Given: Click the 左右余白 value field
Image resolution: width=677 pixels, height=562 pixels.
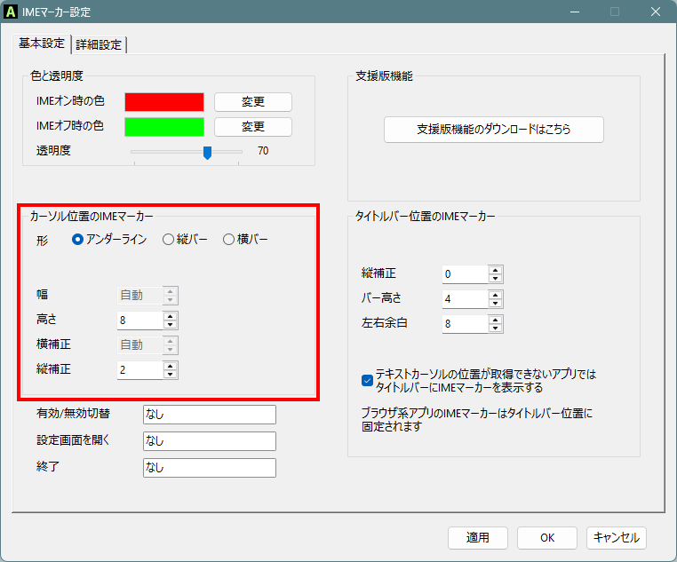Looking at the screenshot, I should [465, 323].
